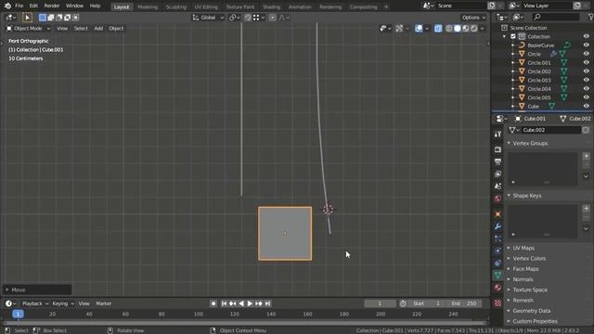Hide Cube in viewport
The width and height of the screenshot is (594, 334).
[x=586, y=106]
